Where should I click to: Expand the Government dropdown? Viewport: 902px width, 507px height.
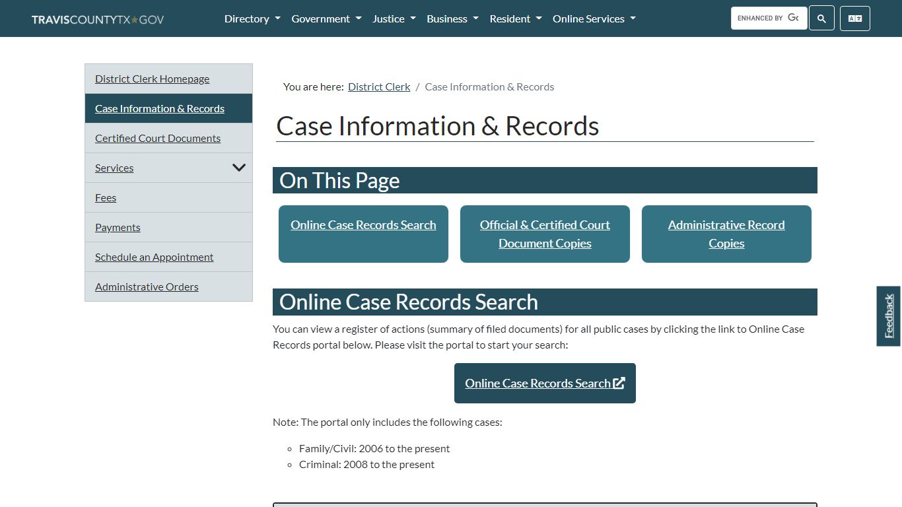(326, 18)
